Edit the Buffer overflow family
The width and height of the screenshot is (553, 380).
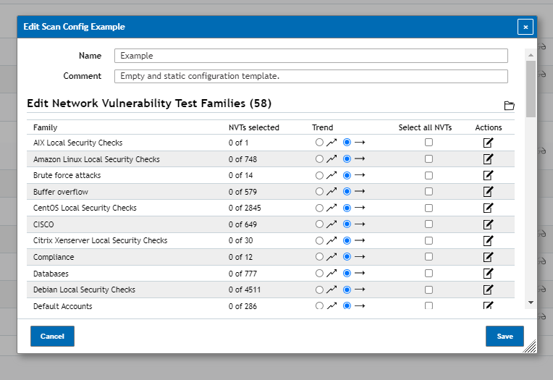(488, 192)
